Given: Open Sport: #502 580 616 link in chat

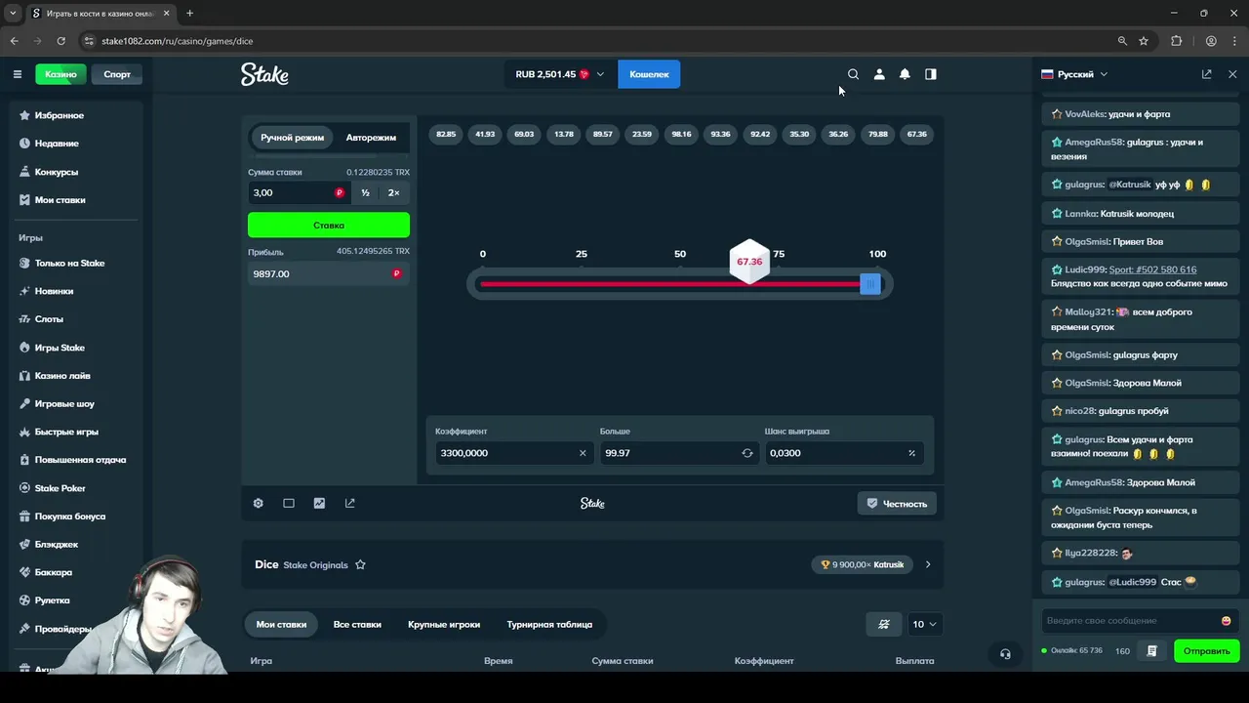Looking at the screenshot, I should click(1151, 269).
